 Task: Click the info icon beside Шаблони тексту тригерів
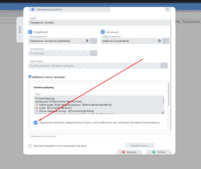click(30, 76)
